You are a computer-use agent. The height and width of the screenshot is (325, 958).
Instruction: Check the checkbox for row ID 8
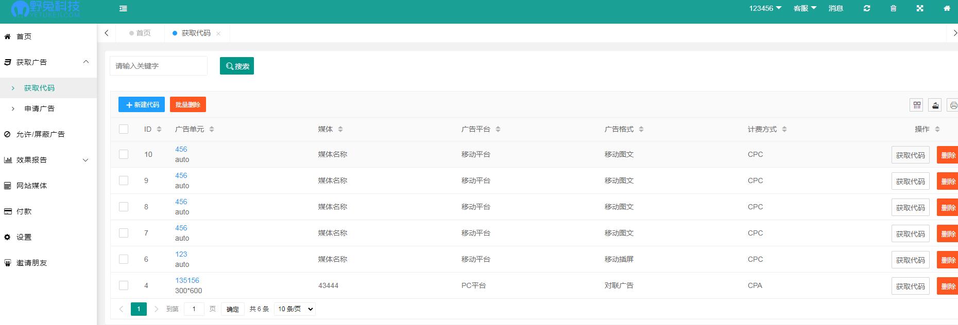pyautogui.click(x=124, y=207)
